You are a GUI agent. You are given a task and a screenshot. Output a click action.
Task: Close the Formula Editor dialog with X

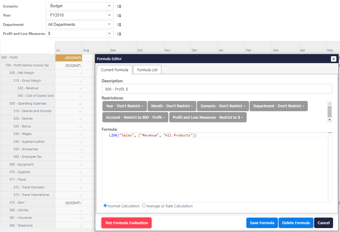pos(333,59)
